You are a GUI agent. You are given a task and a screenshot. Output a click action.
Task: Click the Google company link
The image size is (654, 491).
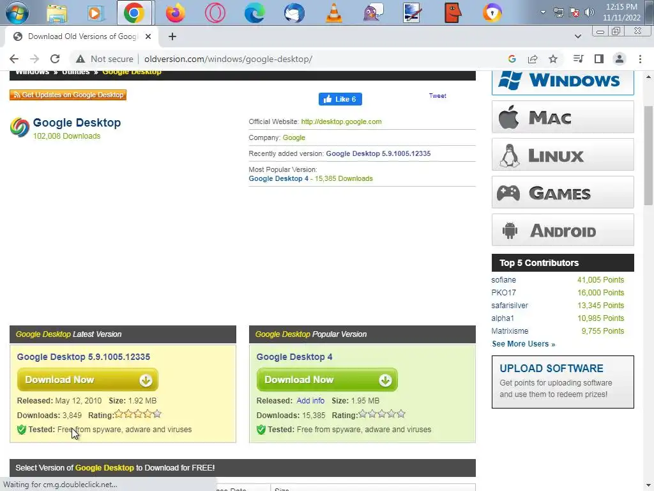click(x=294, y=137)
